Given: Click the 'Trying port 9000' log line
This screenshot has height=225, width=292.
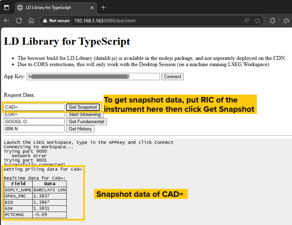Looking at the screenshot, I should (25, 151).
